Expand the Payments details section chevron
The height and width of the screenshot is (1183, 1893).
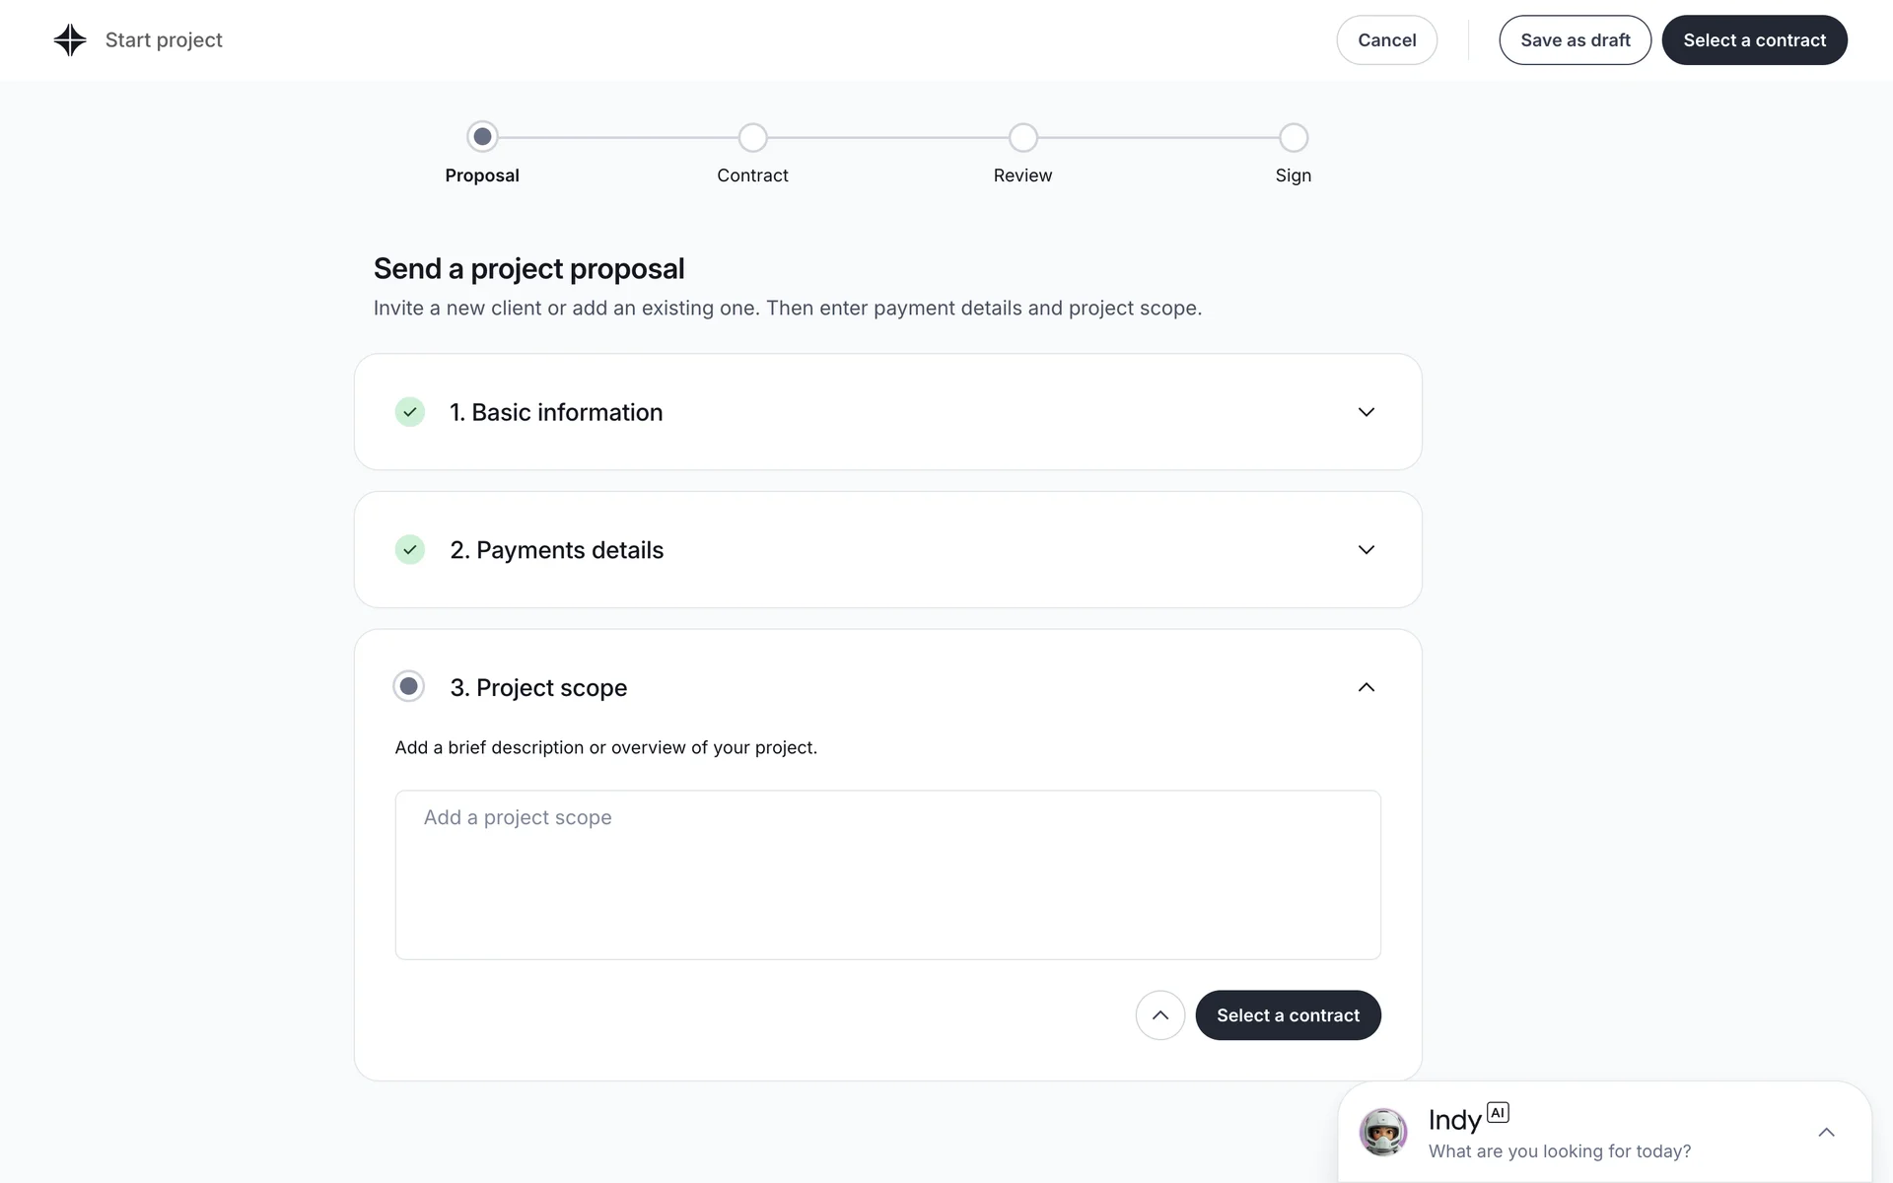tap(1367, 550)
